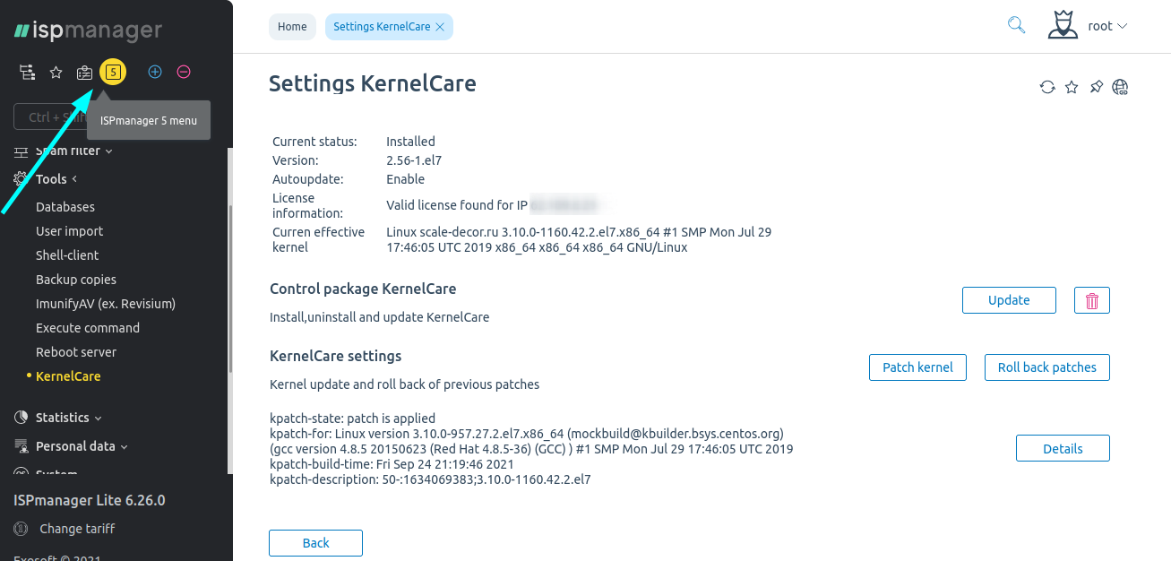Image resolution: width=1171 pixels, height=561 pixels.
Task: Click the Back button
Action: 315,543
